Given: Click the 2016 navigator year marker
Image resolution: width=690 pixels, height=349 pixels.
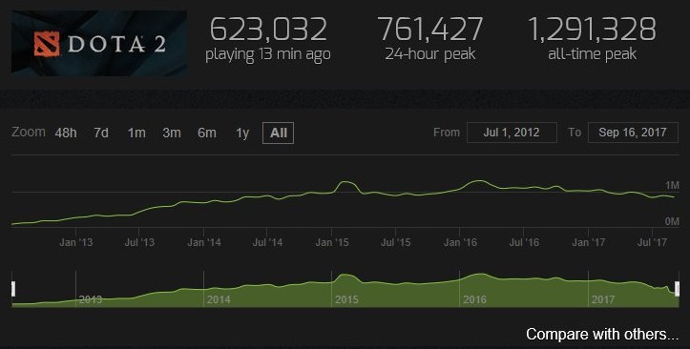Looking at the screenshot, I should pos(474,299).
